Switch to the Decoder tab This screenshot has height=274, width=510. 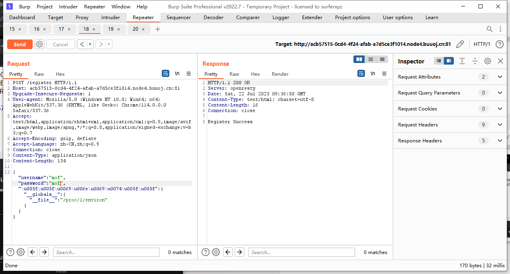tap(214, 18)
